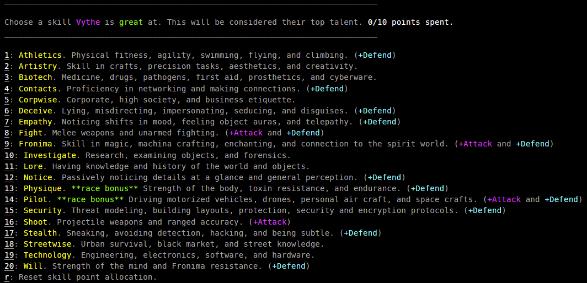The width and height of the screenshot is (587, 283).
Task: Select the Shoot skill option
Action: (x=147, y=222)
